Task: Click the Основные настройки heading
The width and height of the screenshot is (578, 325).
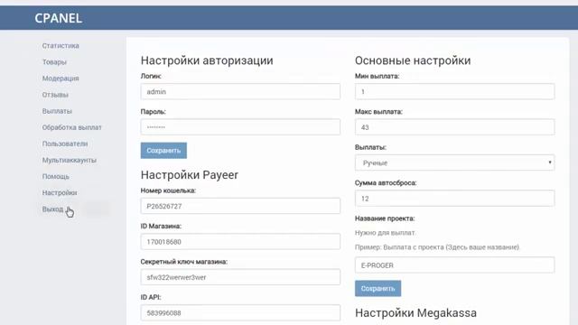Action: point(413,60)
